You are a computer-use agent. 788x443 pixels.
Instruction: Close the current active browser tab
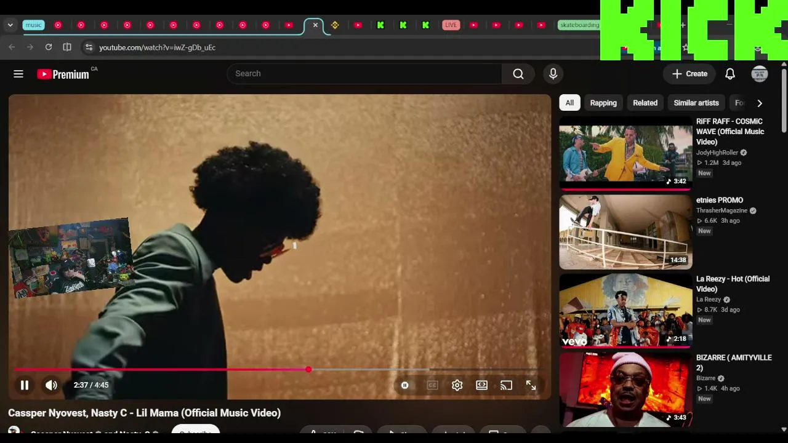click(315, 25)
